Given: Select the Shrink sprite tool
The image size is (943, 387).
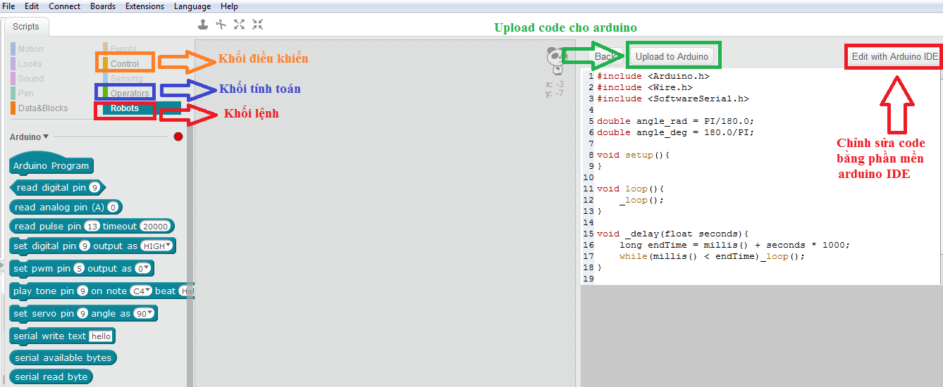Looking at the screenshot, I should pos(258,25).
